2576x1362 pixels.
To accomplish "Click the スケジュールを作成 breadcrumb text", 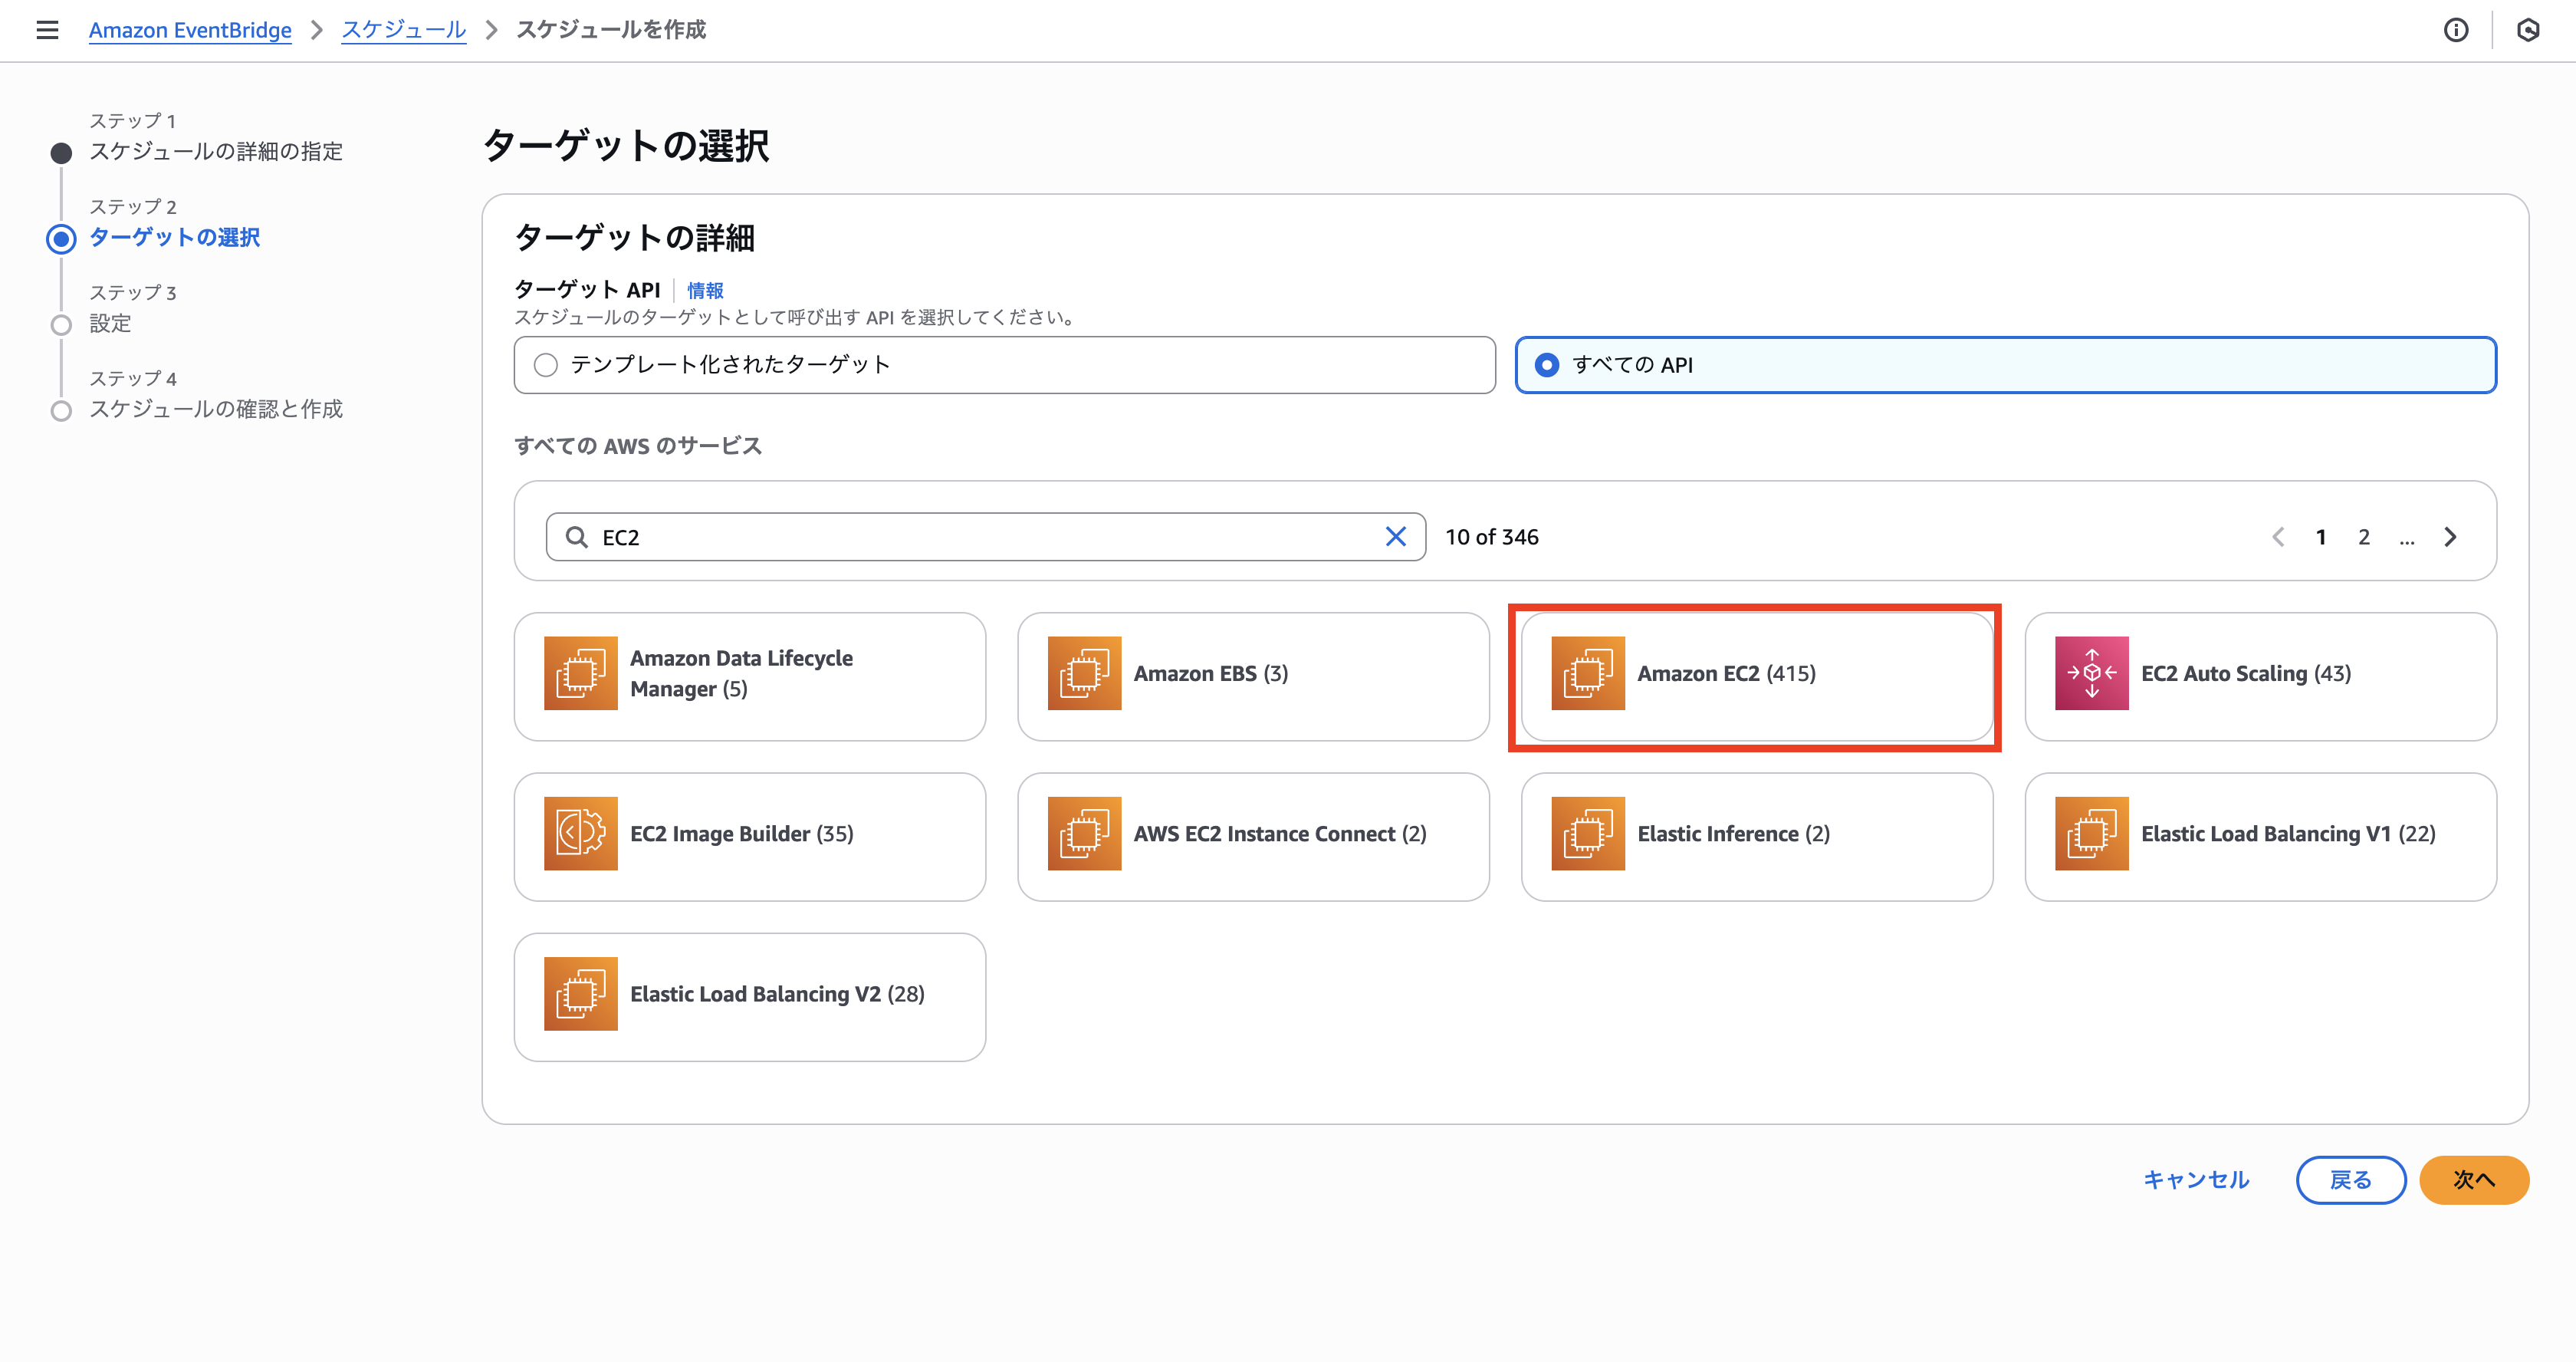I will 611,30.
